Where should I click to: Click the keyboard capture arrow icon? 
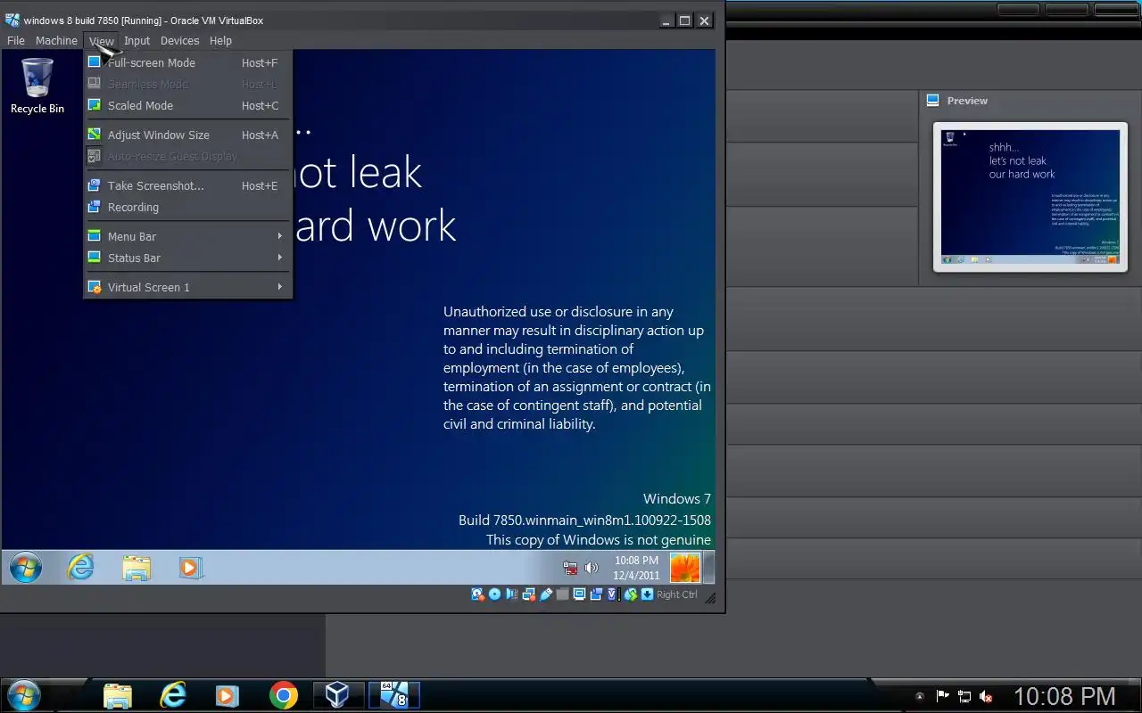pos(647,594)
